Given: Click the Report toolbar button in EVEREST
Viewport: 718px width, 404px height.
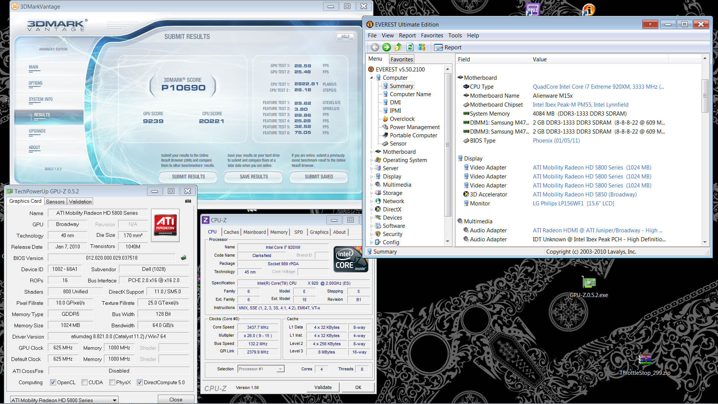Looking at the screenshot, I should pyautogui.click(x=448, y=47).
